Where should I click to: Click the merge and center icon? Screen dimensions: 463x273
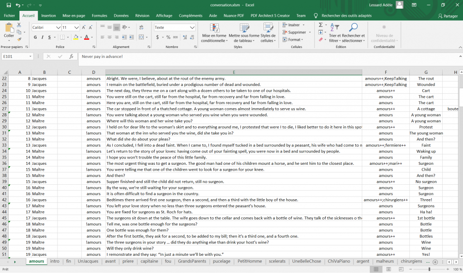[141, 37]
